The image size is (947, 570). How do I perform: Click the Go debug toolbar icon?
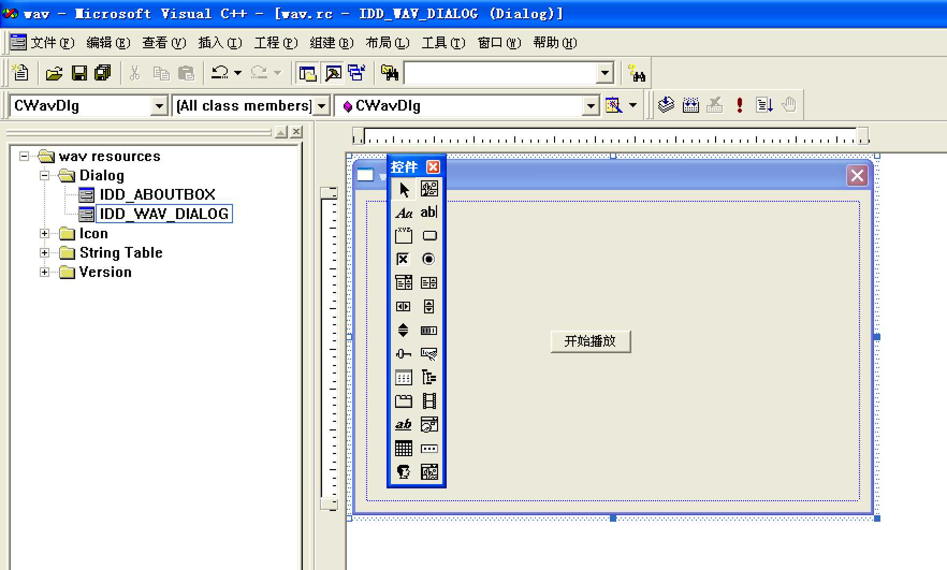(764, 105)
